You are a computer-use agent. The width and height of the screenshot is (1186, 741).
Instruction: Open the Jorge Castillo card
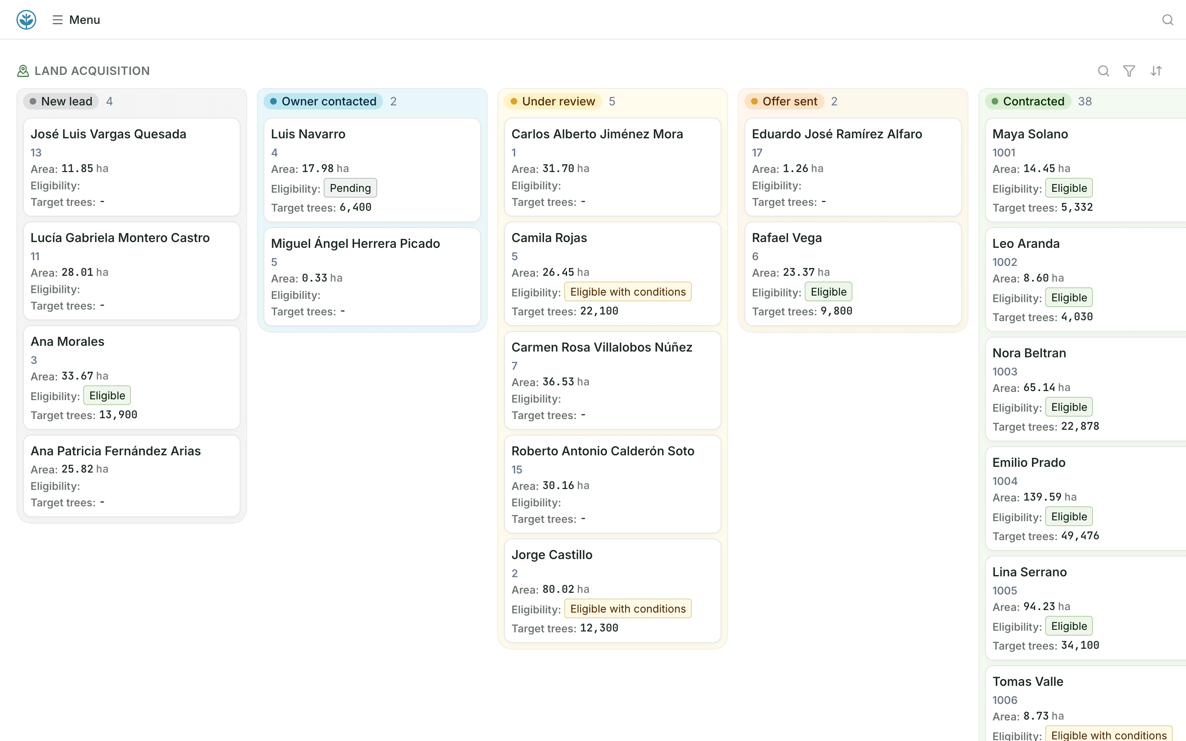613,591
